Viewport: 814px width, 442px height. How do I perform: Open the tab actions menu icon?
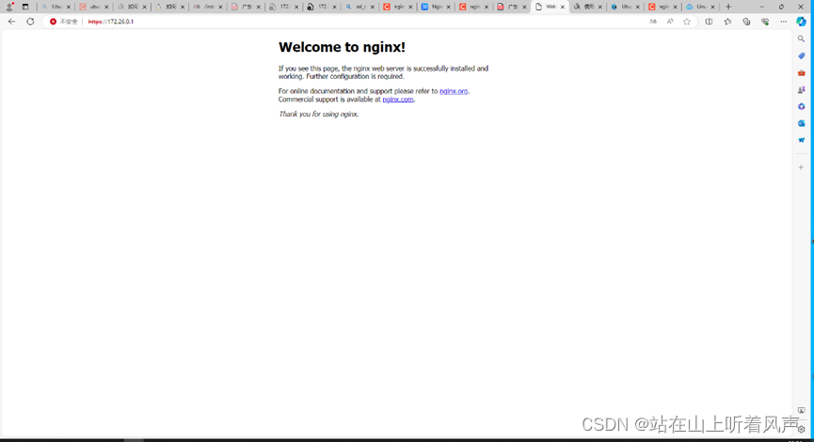coord(24,7)
